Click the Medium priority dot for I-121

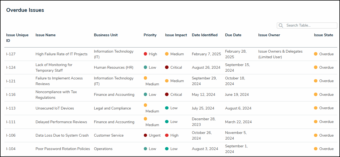(145, 78)
